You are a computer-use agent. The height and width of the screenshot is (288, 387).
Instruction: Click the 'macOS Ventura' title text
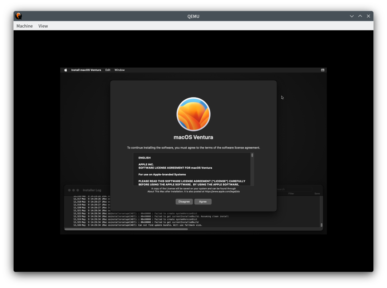tap(193, 137)
